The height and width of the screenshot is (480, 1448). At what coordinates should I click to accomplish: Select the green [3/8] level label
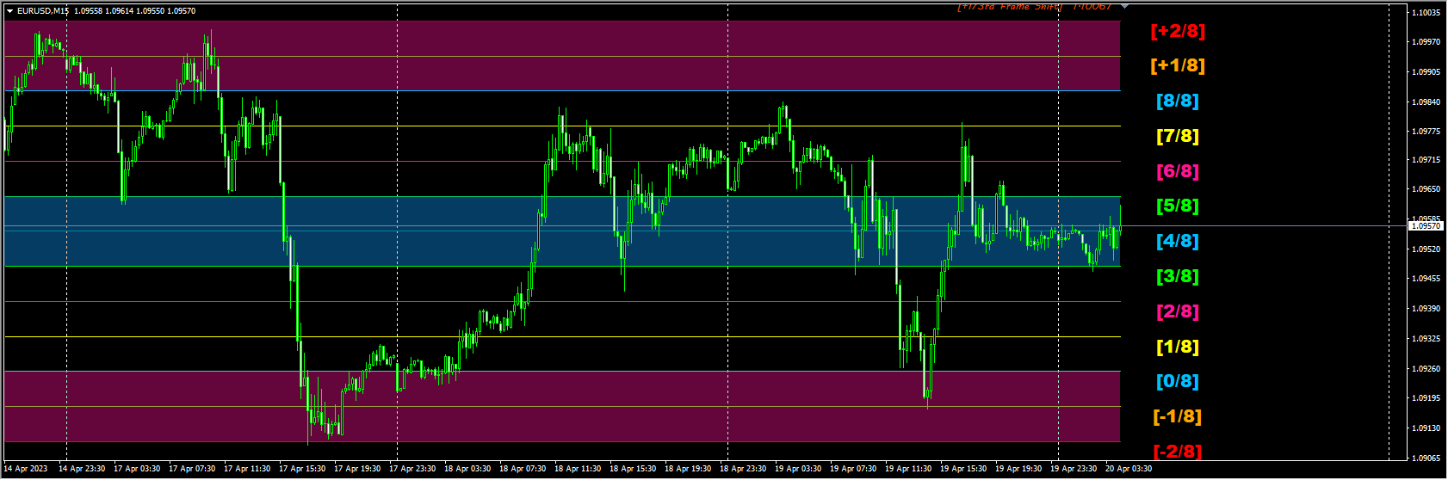(1178, 276)
